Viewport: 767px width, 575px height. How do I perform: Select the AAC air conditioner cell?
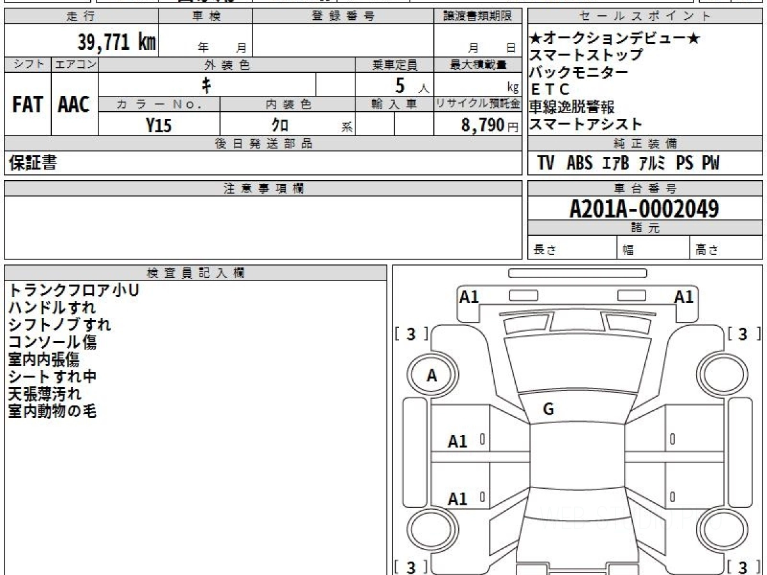click(x=74, y=105)
